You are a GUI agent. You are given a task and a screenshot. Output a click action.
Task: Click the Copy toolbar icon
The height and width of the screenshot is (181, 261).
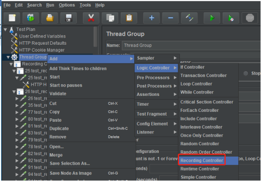tap(110, 18)
